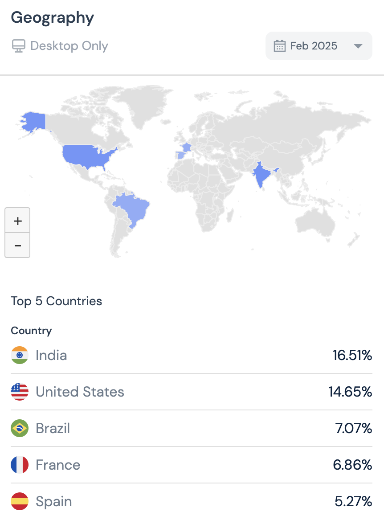Click the Brazil country name
The height and width of the screenshot is (516, 384).
pos(53,428)
